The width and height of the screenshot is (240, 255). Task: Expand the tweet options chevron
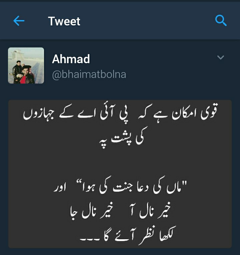tap(221, 57)
